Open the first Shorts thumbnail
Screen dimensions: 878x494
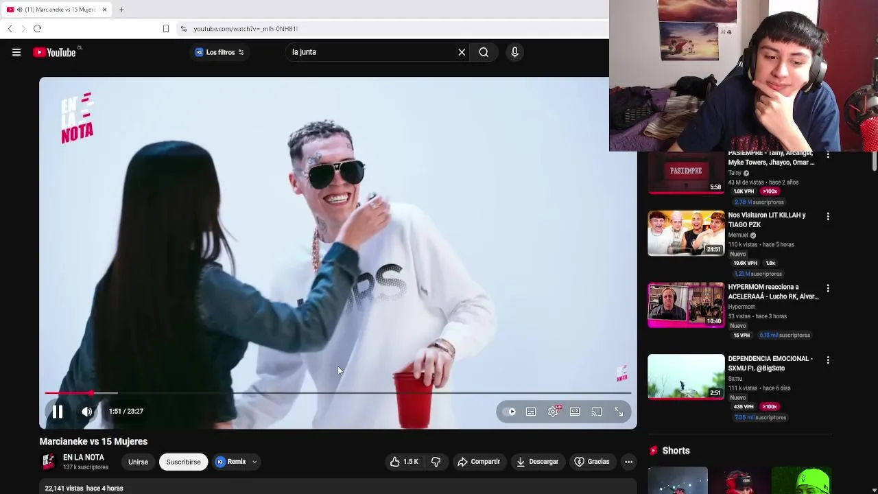pos(678,480)
